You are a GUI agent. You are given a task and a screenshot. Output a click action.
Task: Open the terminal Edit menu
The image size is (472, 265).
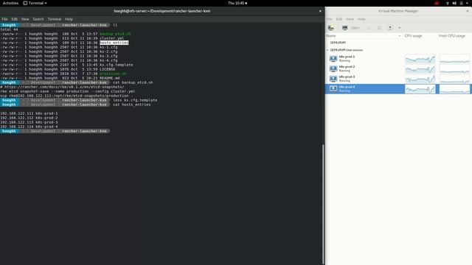coord(15,19)
